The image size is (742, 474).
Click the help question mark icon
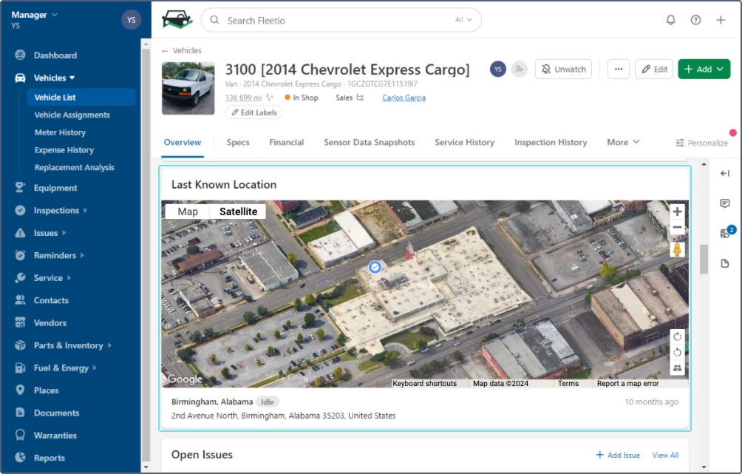695,20
